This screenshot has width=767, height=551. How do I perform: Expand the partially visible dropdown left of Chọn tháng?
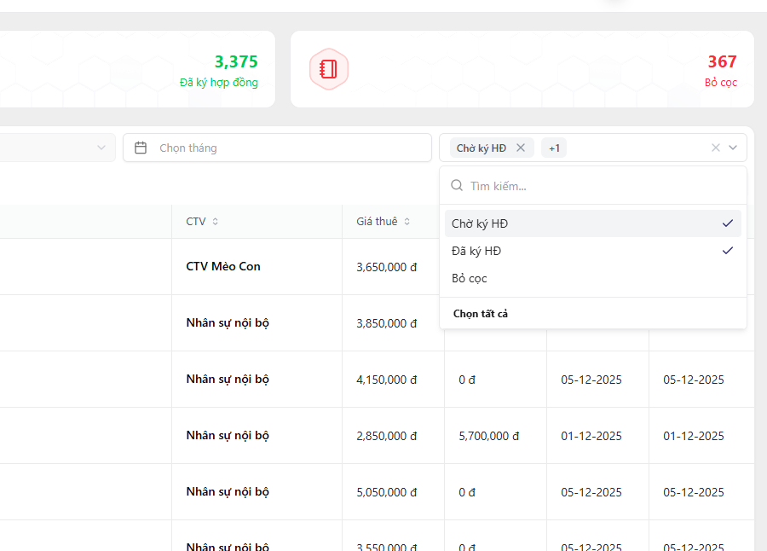(101, 148)
